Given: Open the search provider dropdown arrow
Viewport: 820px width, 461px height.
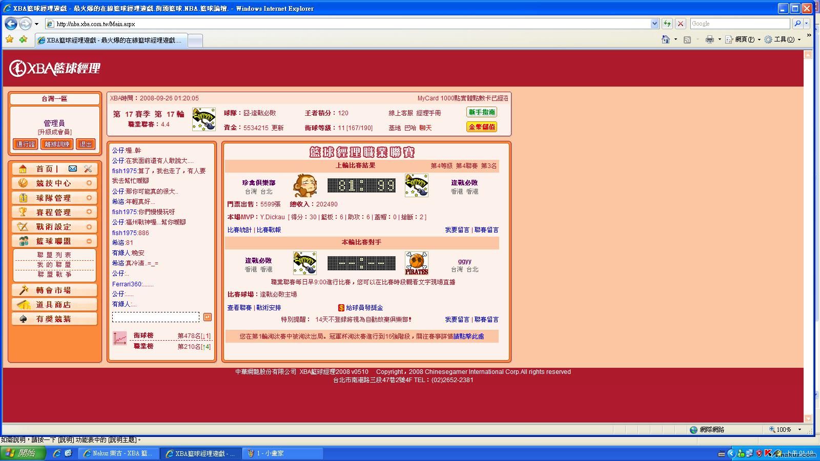Looking at the screenshot, I should click(806, 24).
